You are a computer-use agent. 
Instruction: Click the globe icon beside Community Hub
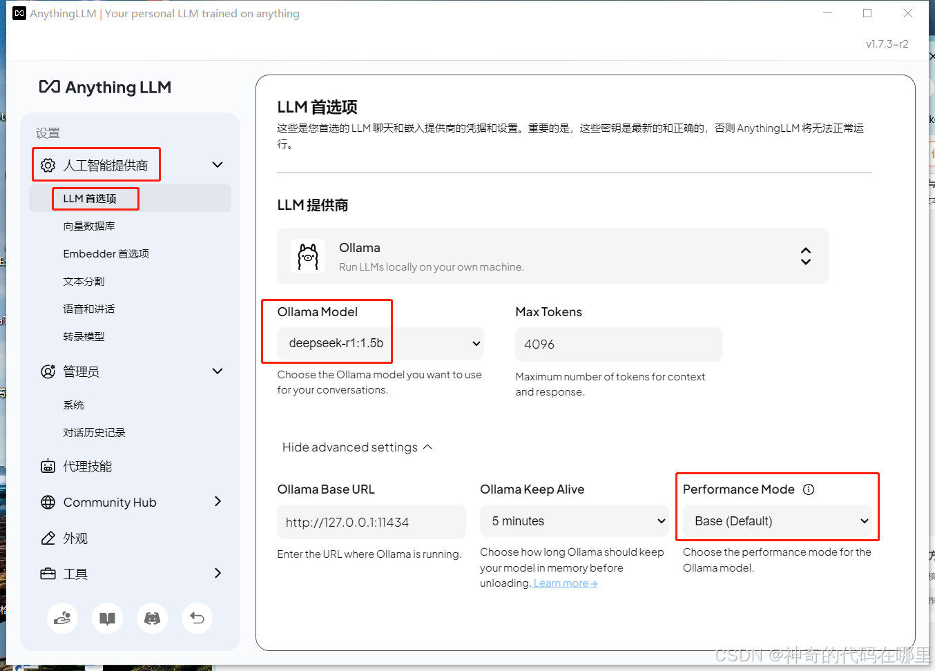pyautogui.click(x=48, y=503)
